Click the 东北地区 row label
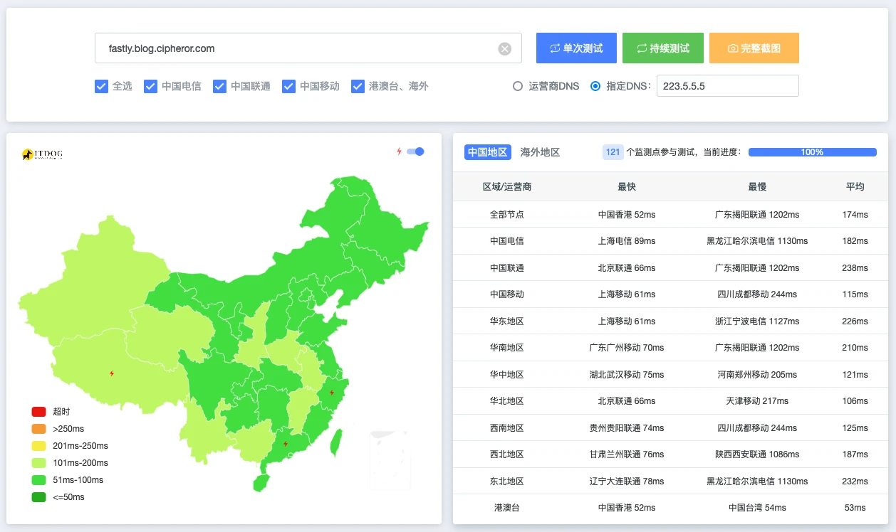Viewport: 896px width, 532px height. [507, 482]
